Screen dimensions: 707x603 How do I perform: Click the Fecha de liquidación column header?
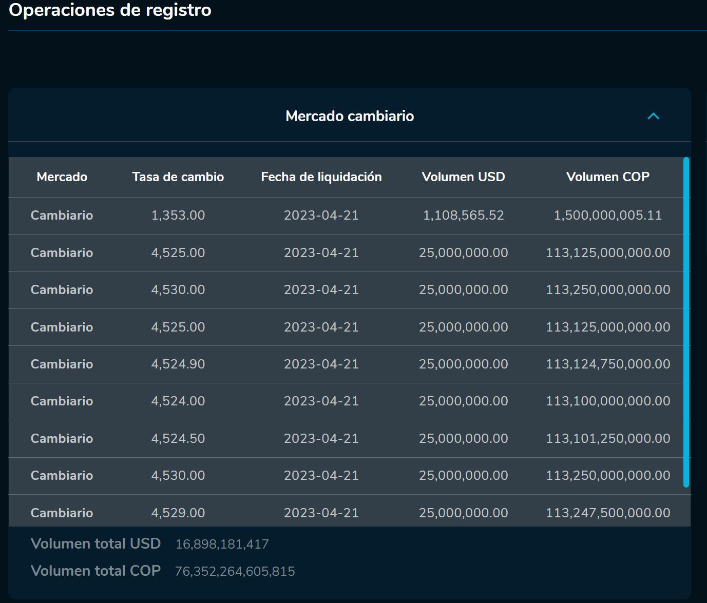(321, 177)
